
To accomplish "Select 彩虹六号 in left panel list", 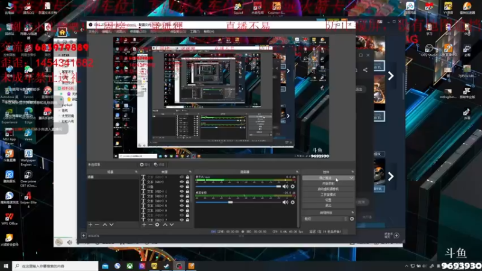I will (x=67, y=122).
